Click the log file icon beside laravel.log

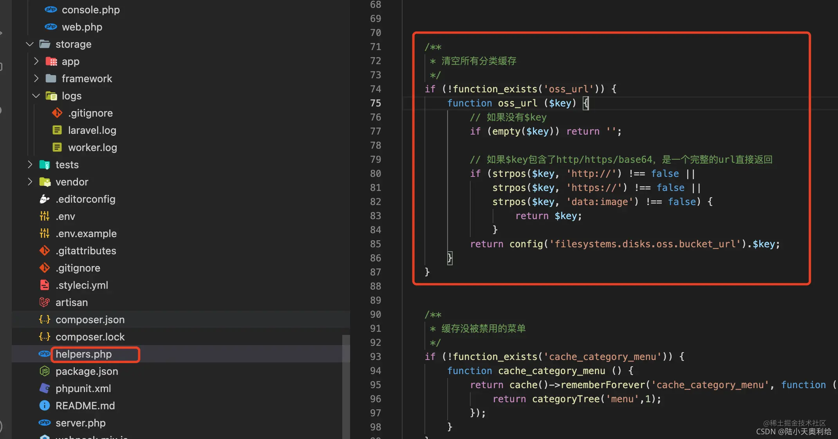pyautogui.click(x=57, y=130)
